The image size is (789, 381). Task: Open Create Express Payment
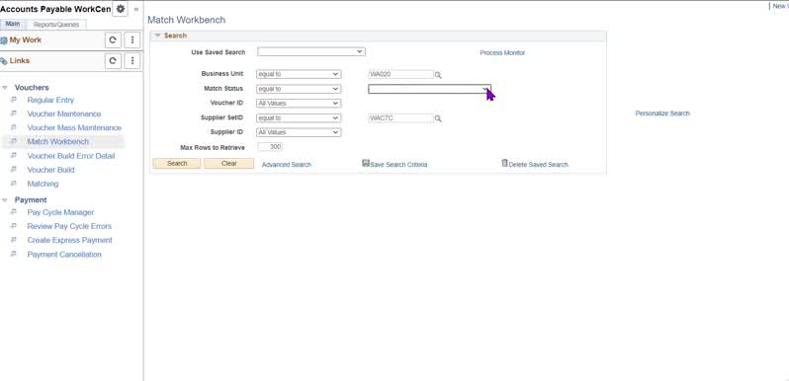70,240
